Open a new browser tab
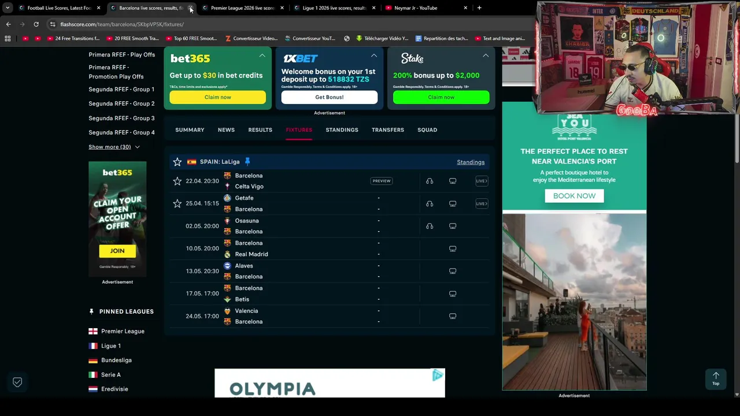 (479, 8)
